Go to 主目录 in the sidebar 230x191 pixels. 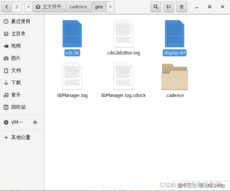[x=18, y=33]
